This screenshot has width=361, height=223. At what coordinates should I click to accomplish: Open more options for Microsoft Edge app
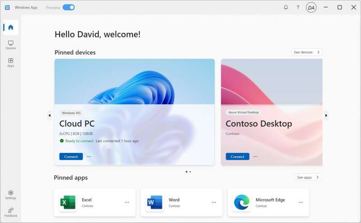(301, 202)
